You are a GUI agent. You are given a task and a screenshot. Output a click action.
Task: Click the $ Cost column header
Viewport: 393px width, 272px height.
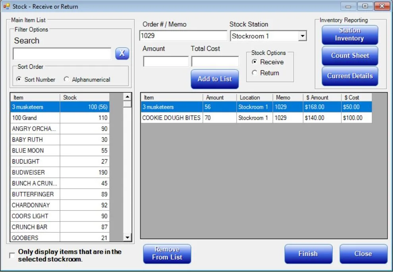[356, 97]
